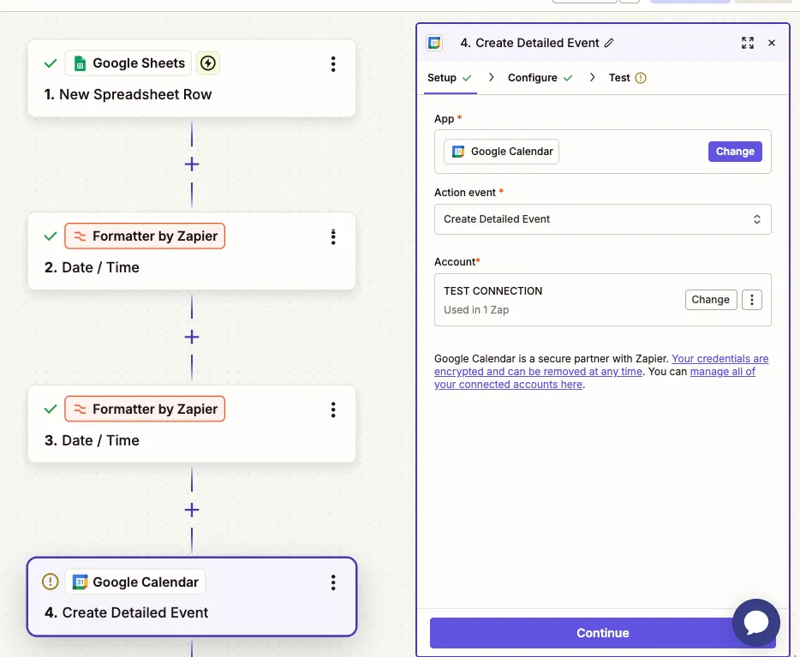The height and width of the screenshot is (657, 800).
Task: Click the Google Calendar badge on step 4
Action: click(135, 582)
